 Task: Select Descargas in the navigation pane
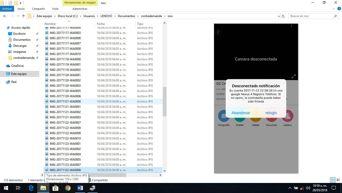coord(20,46)
